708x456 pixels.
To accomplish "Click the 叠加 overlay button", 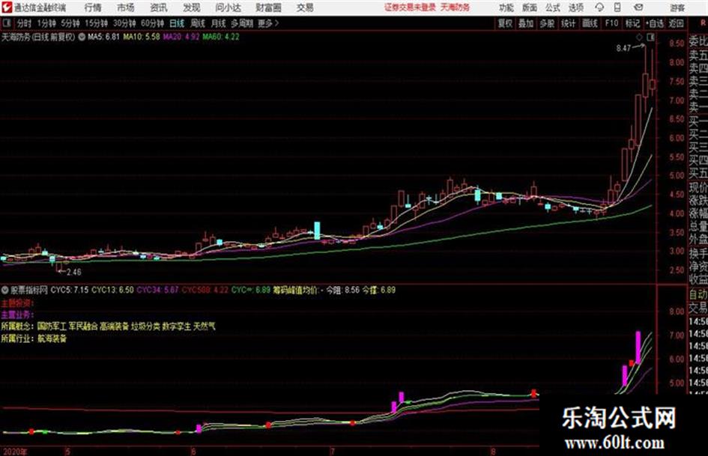I will click(x=526, y=23).
